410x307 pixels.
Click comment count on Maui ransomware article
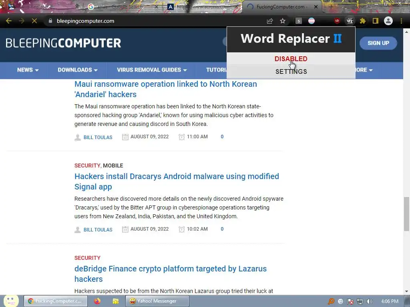[x=222, y=137]
